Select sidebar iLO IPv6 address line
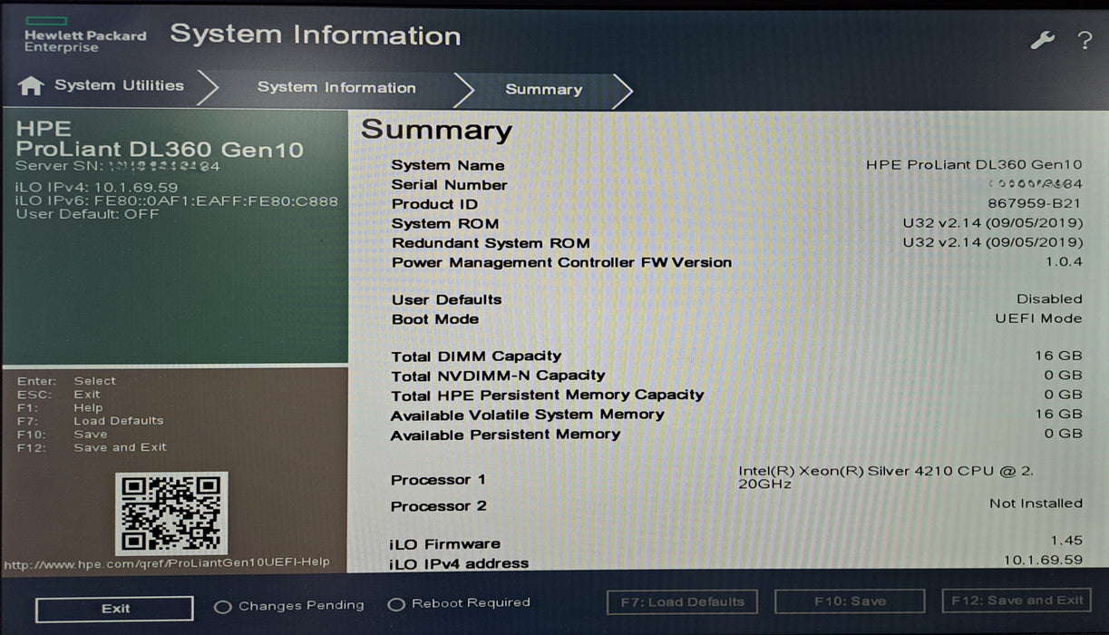1109x635 pixels. point(177,201)
